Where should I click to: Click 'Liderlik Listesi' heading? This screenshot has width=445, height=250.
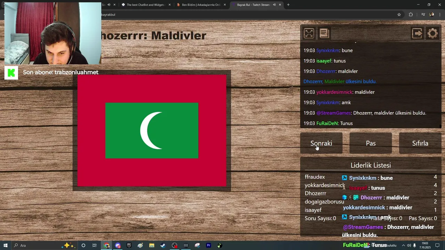point(371,165)
